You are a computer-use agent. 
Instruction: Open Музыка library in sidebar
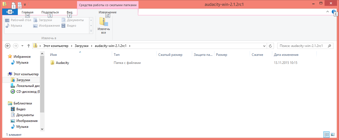pos(19,127)
